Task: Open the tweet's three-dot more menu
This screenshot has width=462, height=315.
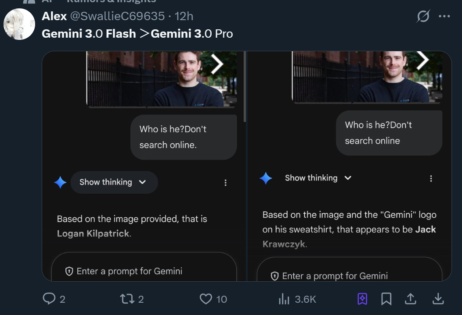Action: pyautogui.click(x=444, y=17)
